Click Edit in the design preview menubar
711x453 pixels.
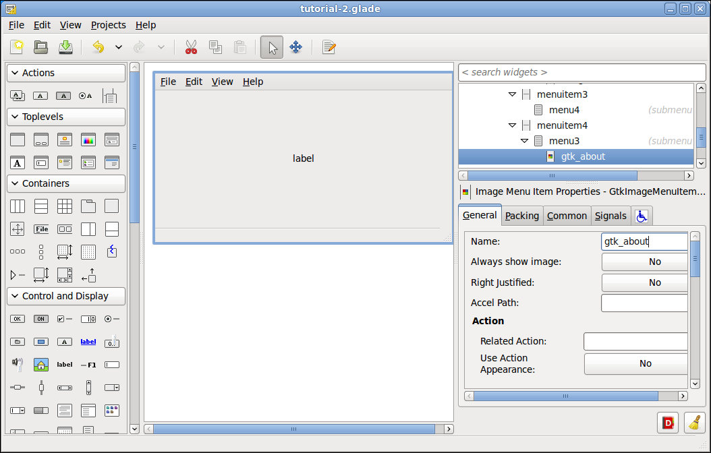194,82
